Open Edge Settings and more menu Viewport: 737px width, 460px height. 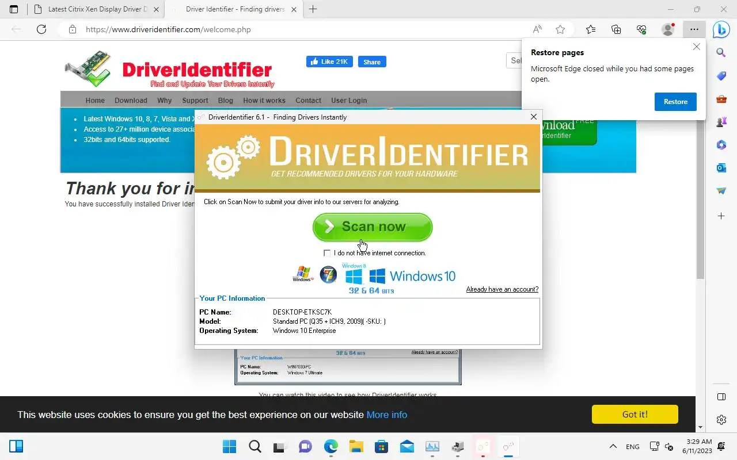[x=694, y=29]
